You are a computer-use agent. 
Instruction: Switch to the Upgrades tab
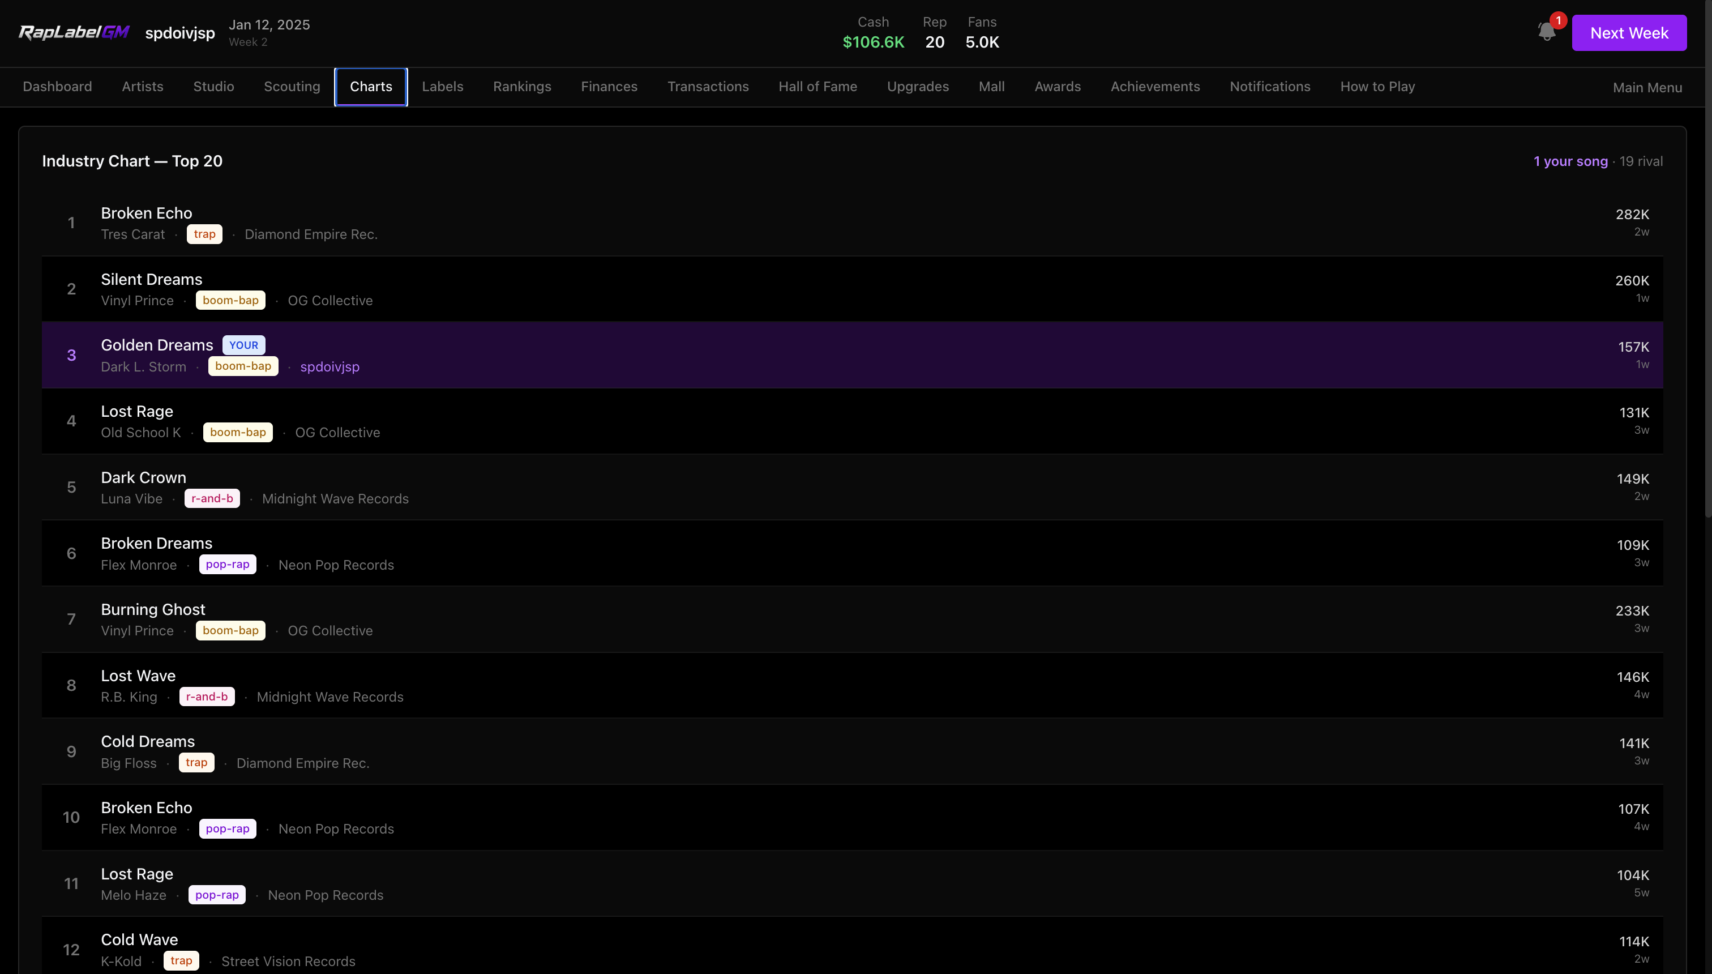tap(918, 86)
